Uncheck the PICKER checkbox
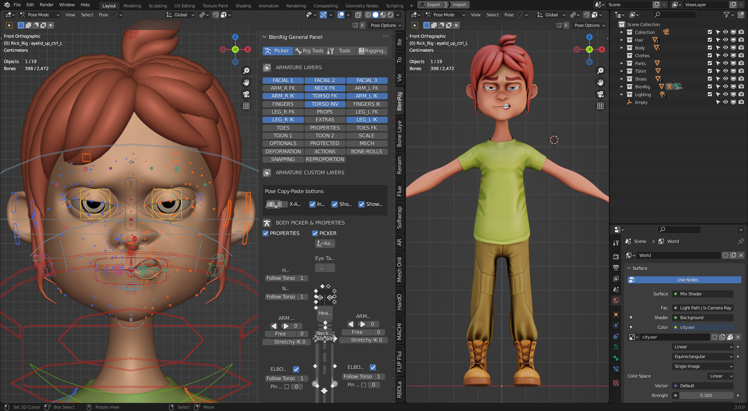This screenshot has height=411, width=748. 315,233
